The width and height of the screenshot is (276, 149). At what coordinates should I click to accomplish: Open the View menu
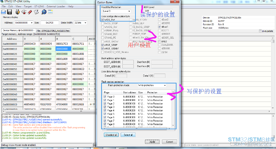click(18, 6)
